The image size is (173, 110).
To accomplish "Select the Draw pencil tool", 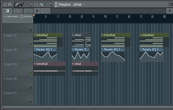I will click(16, 5).
